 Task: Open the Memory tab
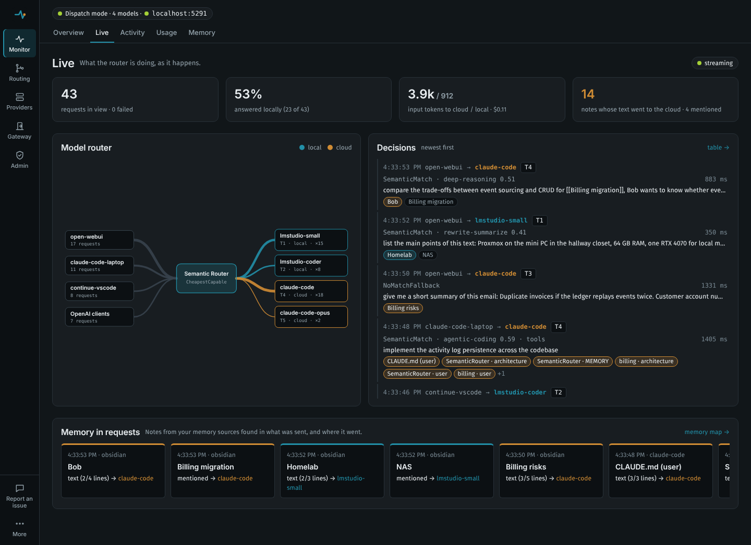point(202,32)
